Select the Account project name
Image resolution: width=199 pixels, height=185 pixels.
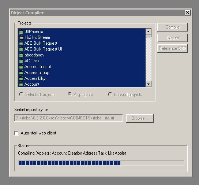32,84
